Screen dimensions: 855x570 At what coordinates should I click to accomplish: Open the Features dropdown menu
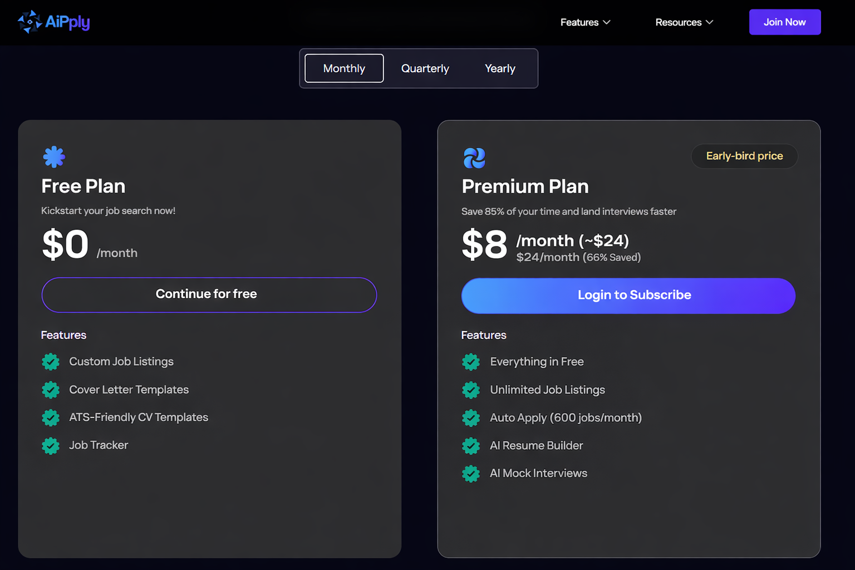579,22
